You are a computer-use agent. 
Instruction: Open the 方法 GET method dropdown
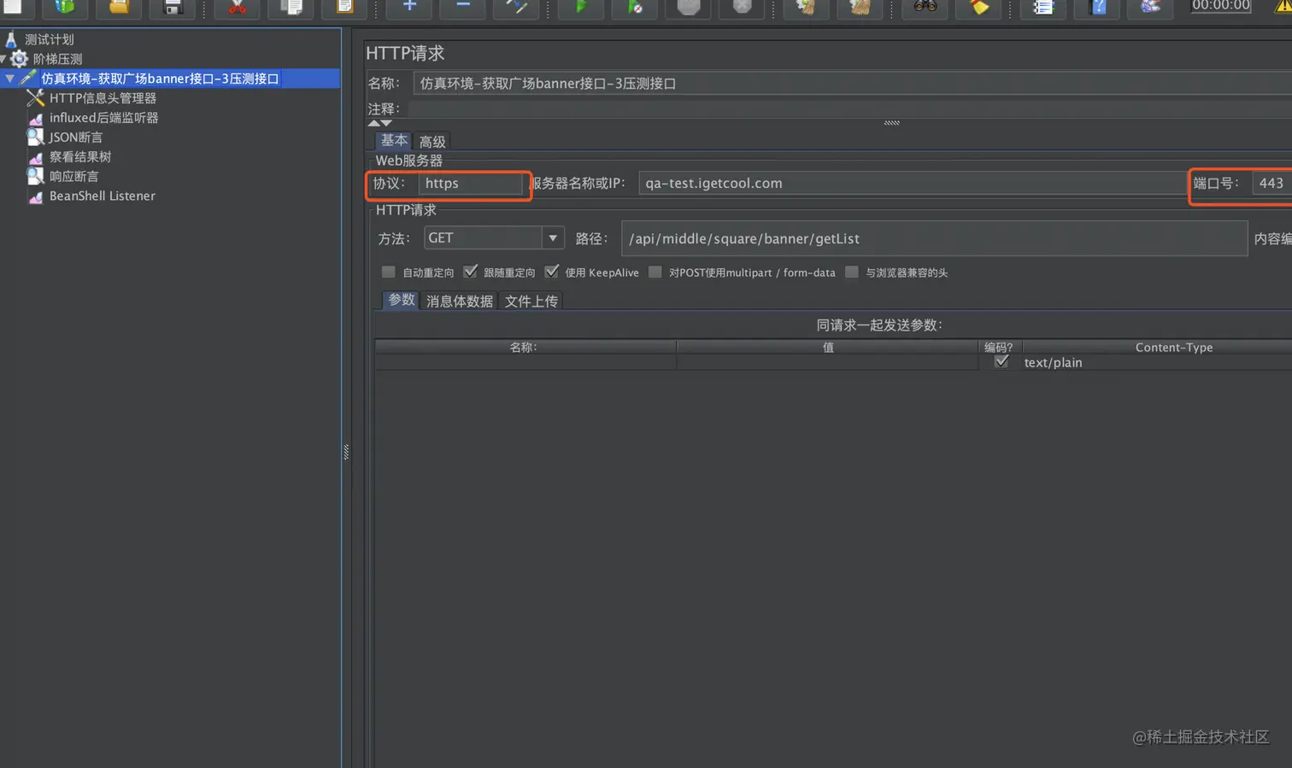pos(494,238)
